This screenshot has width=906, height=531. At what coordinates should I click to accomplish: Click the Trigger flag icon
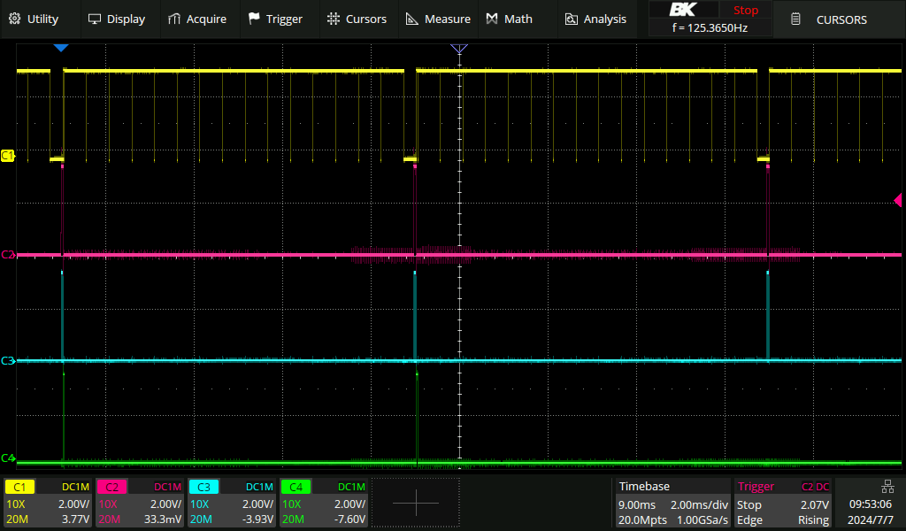[x=254, y=19]
